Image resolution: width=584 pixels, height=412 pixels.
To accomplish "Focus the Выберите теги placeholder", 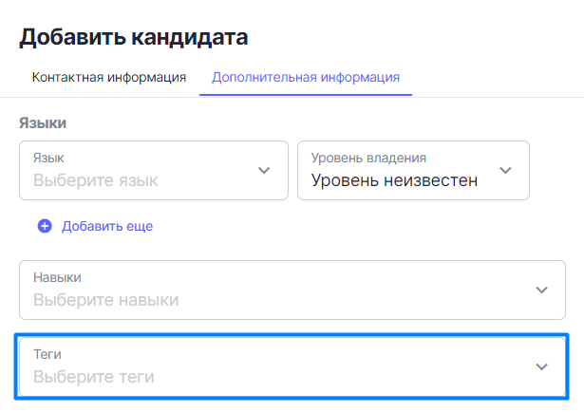I will click(x=94, y=377).
